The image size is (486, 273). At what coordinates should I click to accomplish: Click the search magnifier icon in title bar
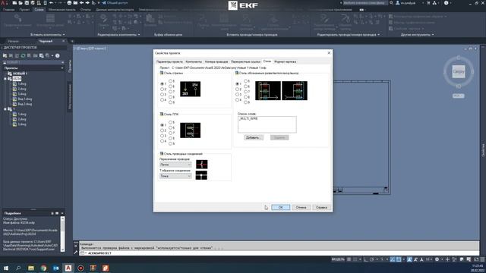(x=392, y=3)
